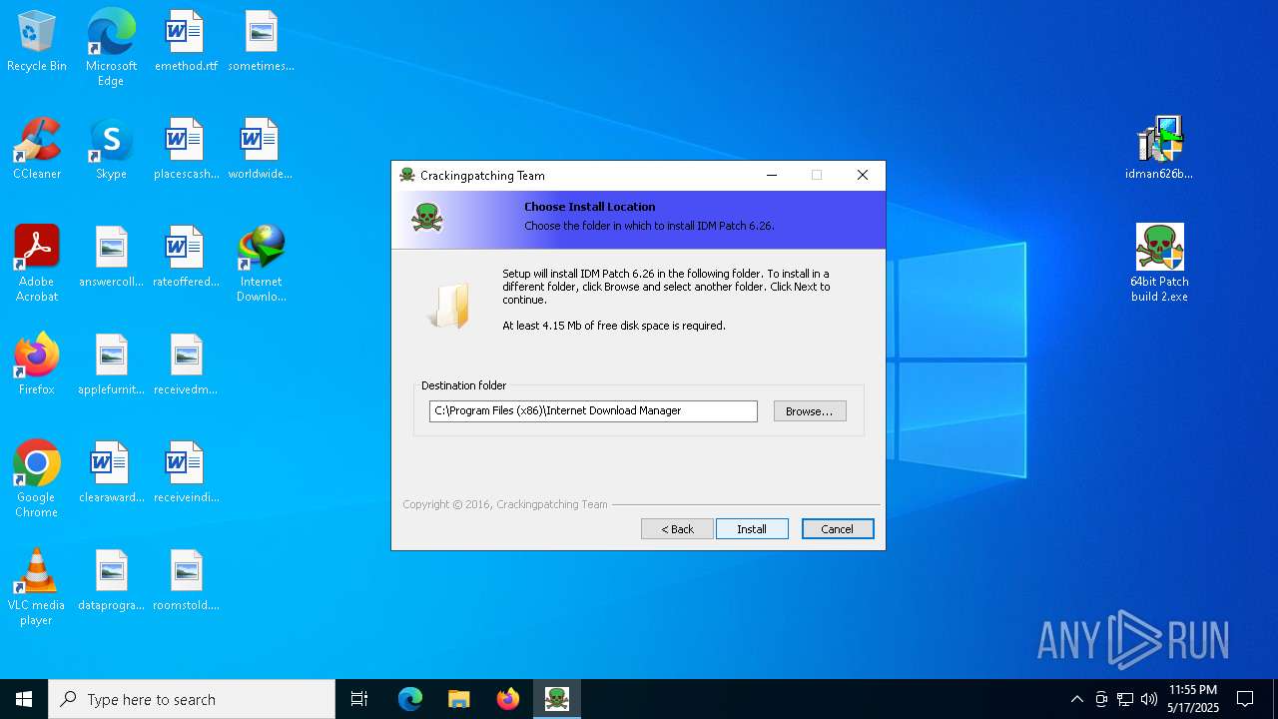Open the volume control in the tray
The image size is (1278, 719).
(1149, 699)
